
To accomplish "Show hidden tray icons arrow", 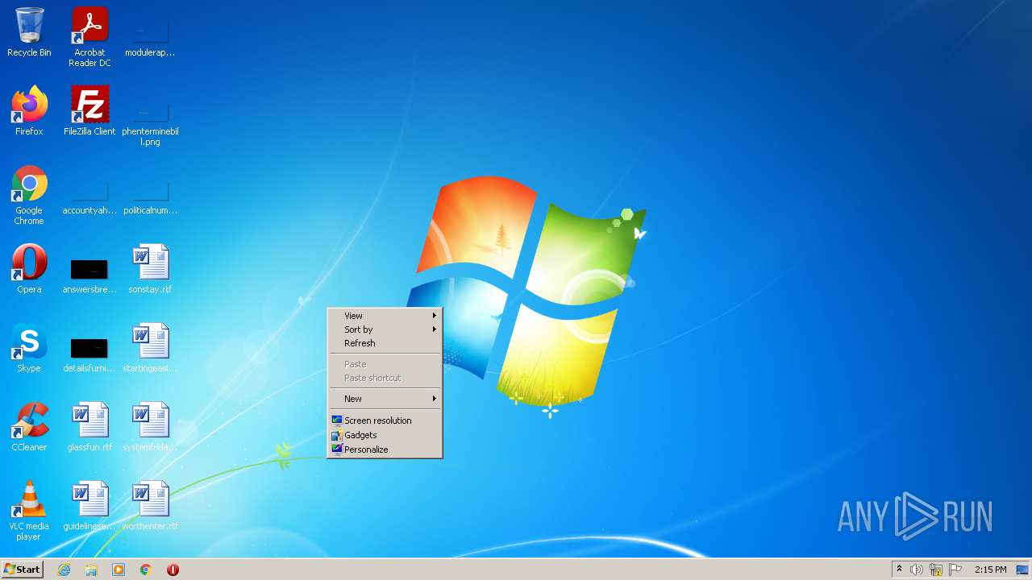I will (899, 570).
